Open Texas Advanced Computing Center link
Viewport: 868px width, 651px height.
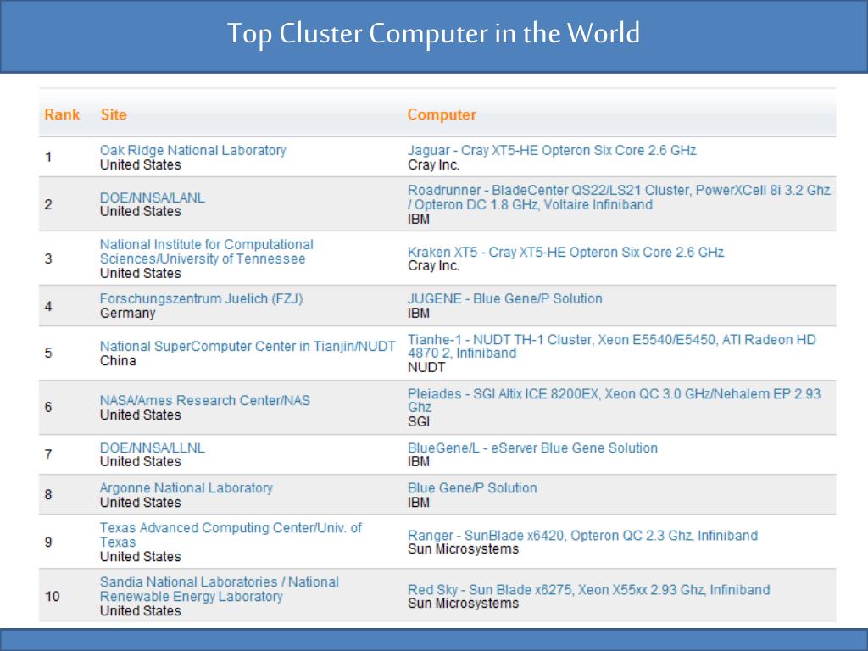(x=231, y=535)
